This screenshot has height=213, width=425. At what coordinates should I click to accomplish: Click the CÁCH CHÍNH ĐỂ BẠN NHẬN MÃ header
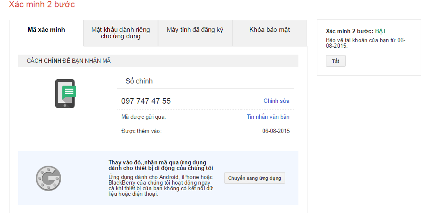click(69, 61)
